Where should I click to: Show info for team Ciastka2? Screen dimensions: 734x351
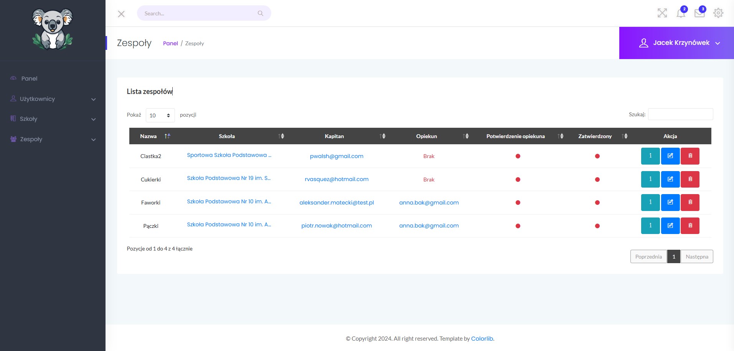pos(650,156)
